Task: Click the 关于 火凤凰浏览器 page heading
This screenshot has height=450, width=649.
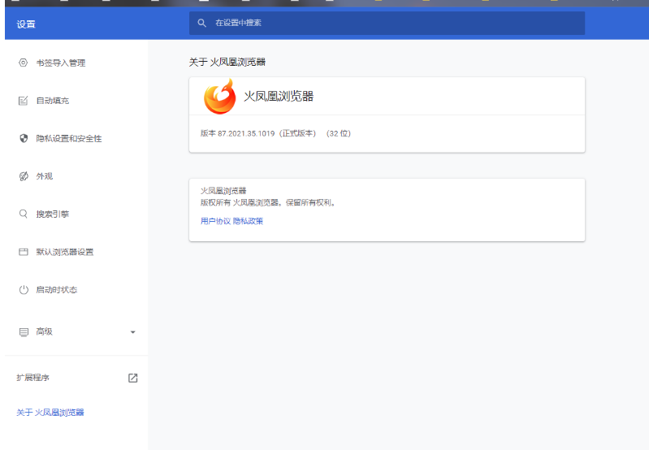Action: point(227,62)
